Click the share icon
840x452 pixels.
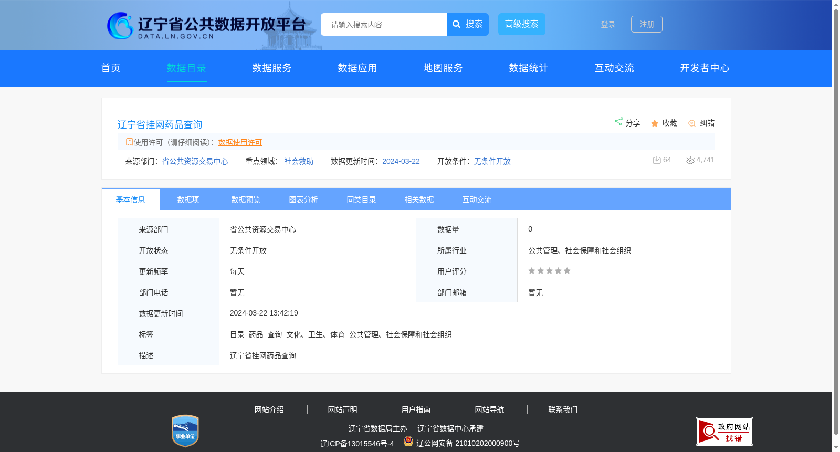click(x=618, y=121)
